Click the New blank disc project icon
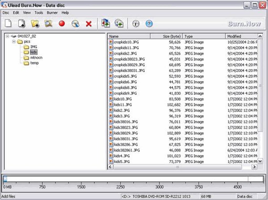Viewport: 268px width, 200px height. coord(8,23)
